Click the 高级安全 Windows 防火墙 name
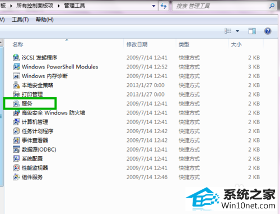280x214 pixels. pos(53,113)
